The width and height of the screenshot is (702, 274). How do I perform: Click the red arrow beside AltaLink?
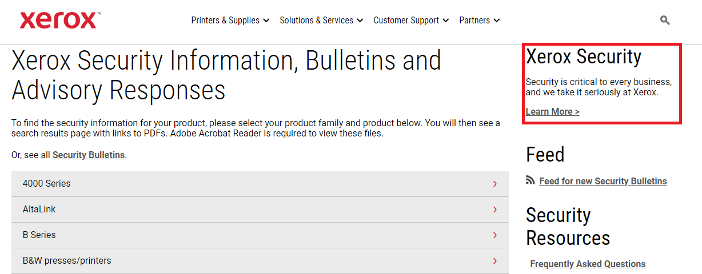494,209
